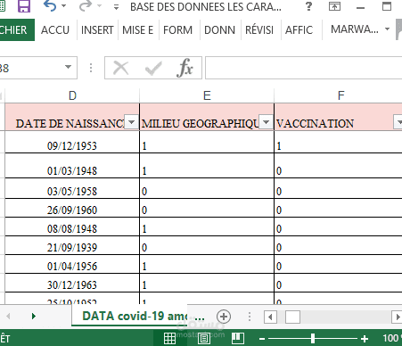The height and width of the screenshot is (346, 402).
Task: Click the horizontal scrollbar thumb
Action: [292, 317]
